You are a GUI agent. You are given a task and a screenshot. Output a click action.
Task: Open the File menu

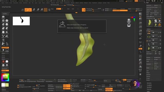point(33,3)
